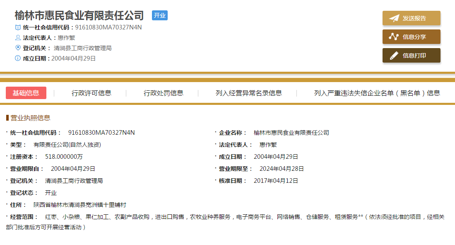
Task: Click the company name heading 榆林市惠民食业有限责任公司
Action: tap(79, 16)
